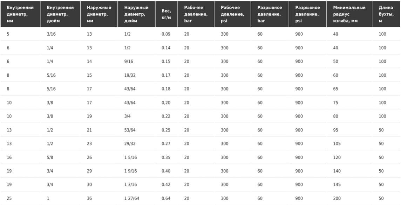Select the 'Рабочее давление, bar' column header
401x205 pixels.
pyautogui.click(x=196, y=14)
